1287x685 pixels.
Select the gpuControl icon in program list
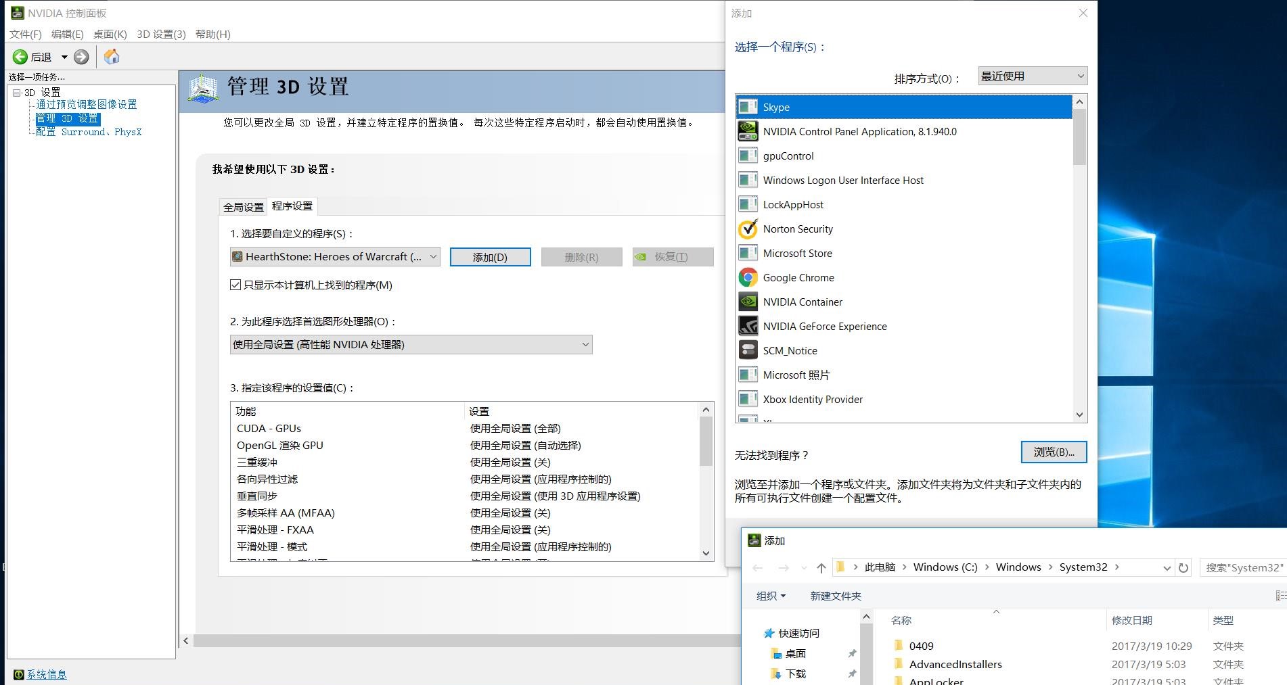pyautogui.click(x=748, y=156)
